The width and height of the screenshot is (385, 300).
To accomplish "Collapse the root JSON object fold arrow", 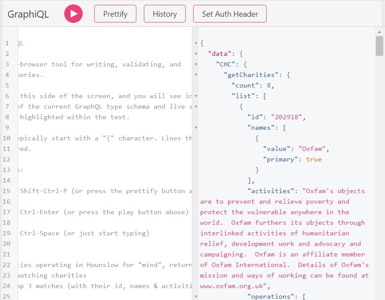I will coord(196,43).
